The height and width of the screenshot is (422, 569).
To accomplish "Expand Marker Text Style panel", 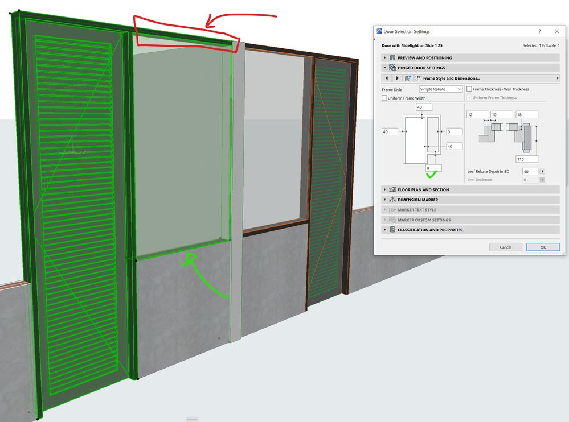I will coord(384,210).
